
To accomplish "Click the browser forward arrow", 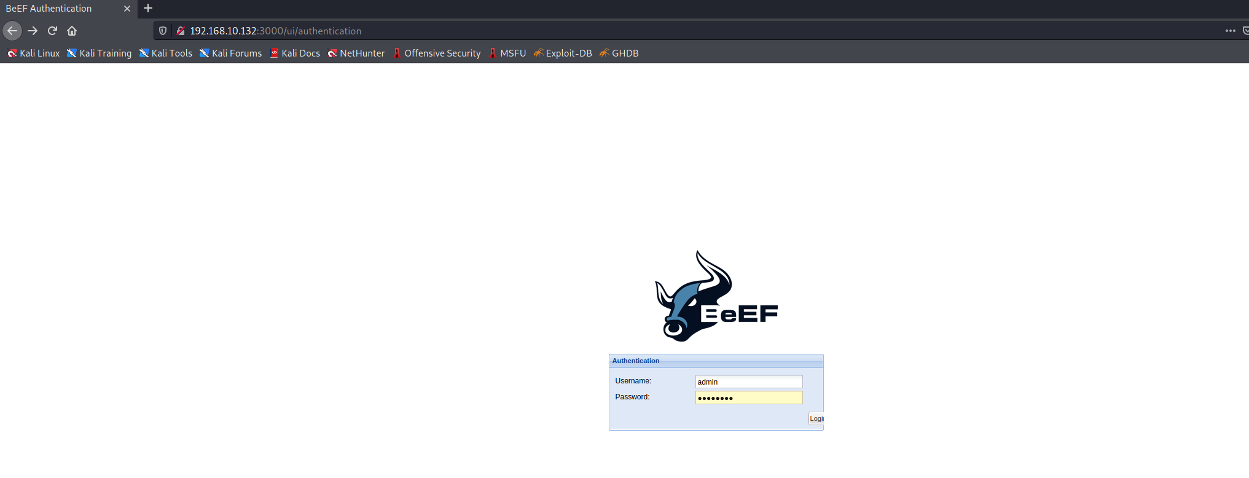I will 33,31.
